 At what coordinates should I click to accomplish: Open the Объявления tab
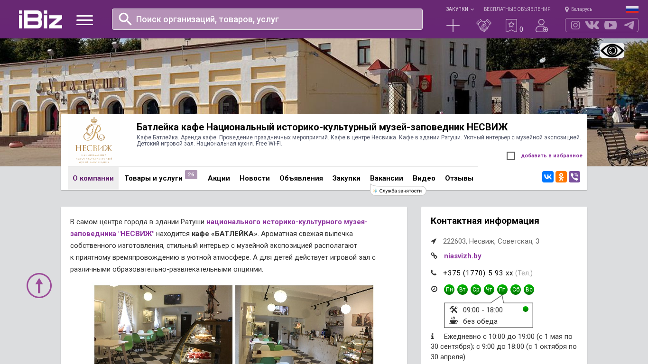pyautogui.click(x=301, y=178)
